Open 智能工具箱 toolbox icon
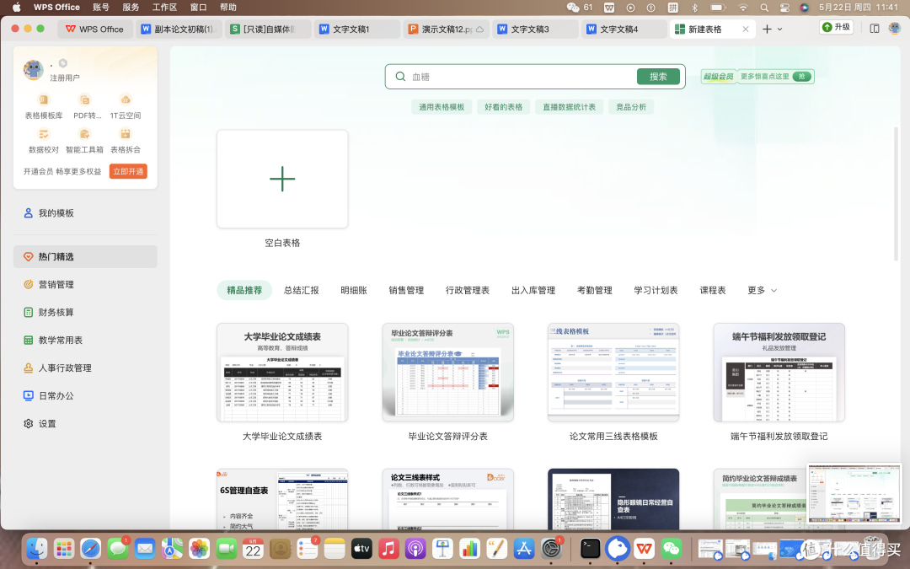The image size is (910, 569). click(85, 134)
